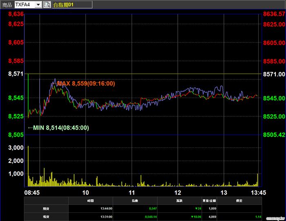The width and height of the screenshot is (286, 221).
Task: Click the MAX 8,559(09:16:00) annotation
Action: pos(86,84)
